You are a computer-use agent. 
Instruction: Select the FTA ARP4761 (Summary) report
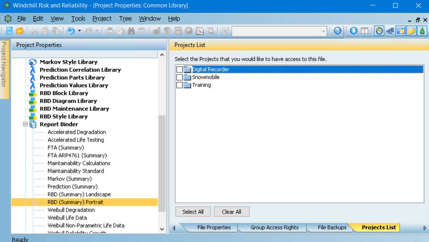(x=77, y=156)
